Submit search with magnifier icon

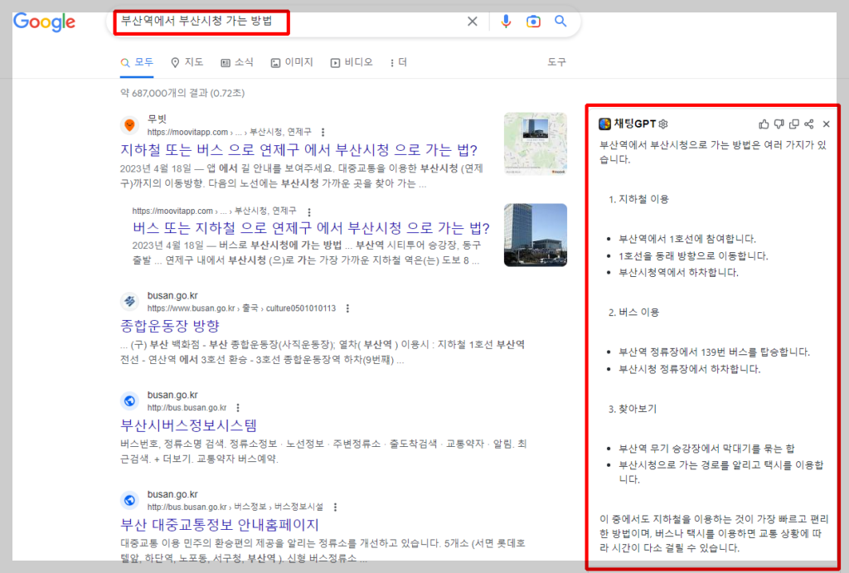560,21
